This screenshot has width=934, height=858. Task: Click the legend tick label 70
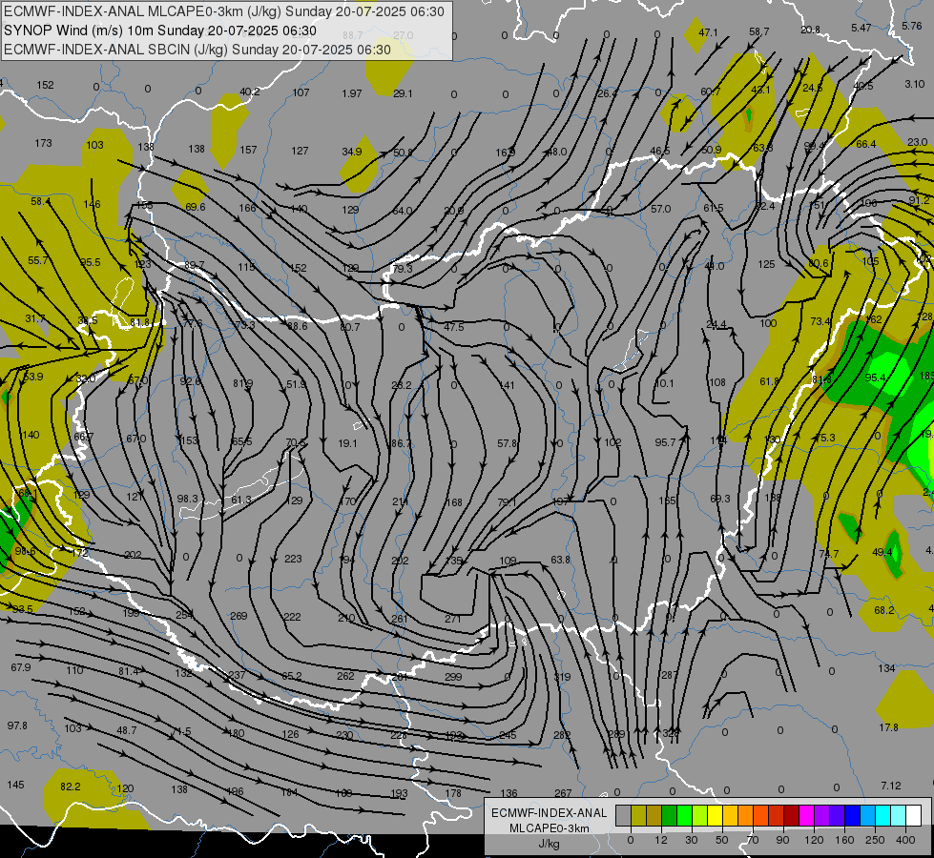(x=753, y=840)
